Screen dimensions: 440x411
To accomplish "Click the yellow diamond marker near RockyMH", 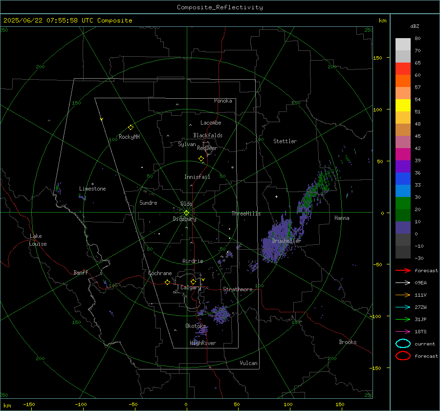I will (131, 128).
